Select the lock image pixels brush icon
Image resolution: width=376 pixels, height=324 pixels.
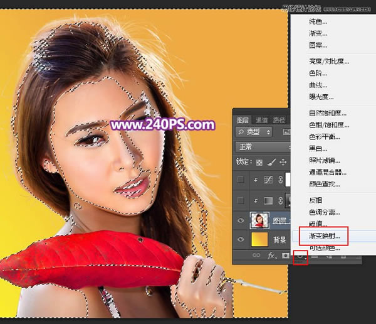(x=271, y=162)
